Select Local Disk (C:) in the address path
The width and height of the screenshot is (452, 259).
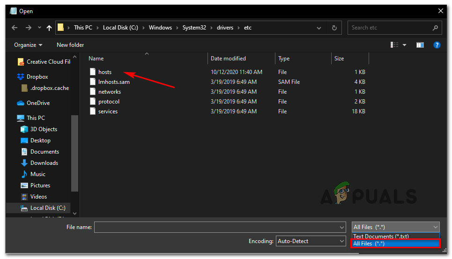pos(120,28)
